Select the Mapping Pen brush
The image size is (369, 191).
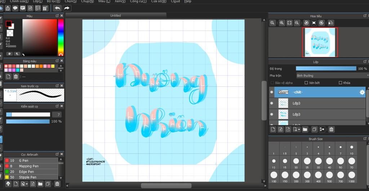pos(31,166)
